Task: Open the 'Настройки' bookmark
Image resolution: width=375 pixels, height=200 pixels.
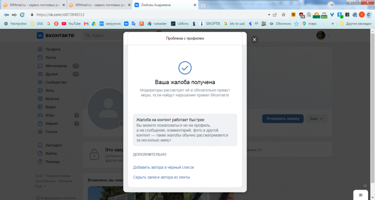Action: (x=15, y=23)
